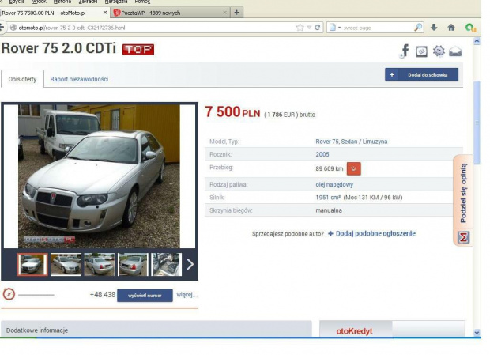
Task: Reload the page in the browser
Action: (x=318, y=28)
